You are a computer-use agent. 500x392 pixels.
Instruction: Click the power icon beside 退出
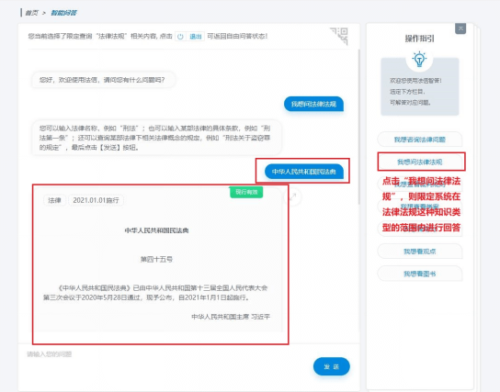tap(180, 37)
